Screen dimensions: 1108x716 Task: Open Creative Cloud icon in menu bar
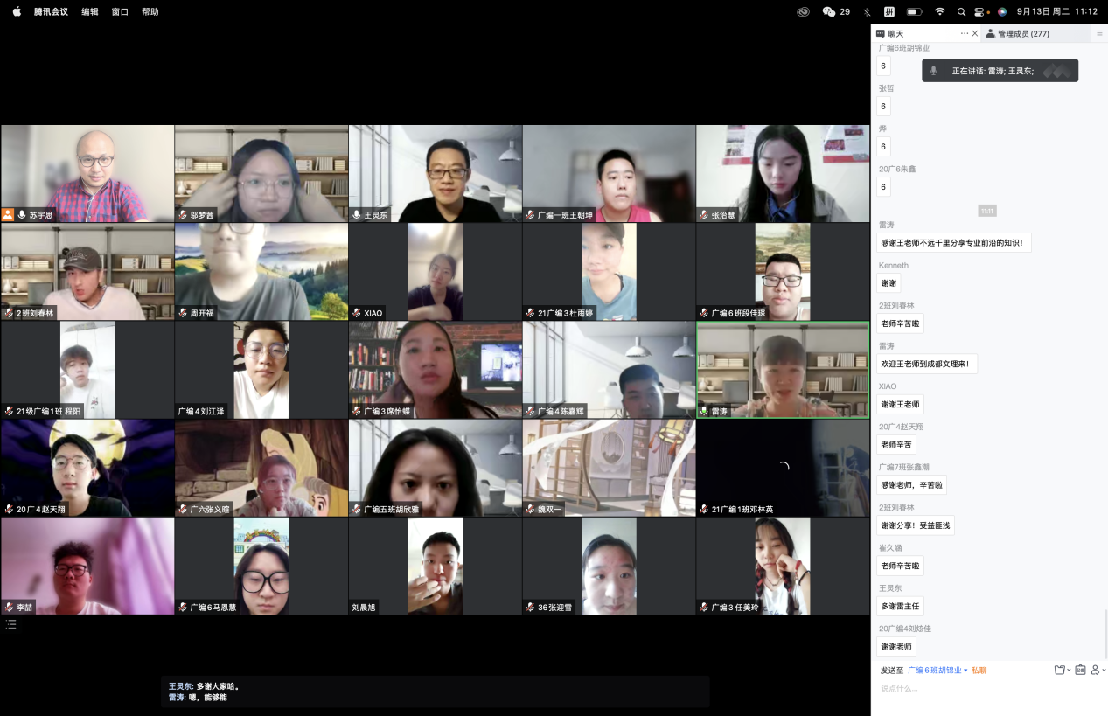pyautogui.click(x=803, y=11)
